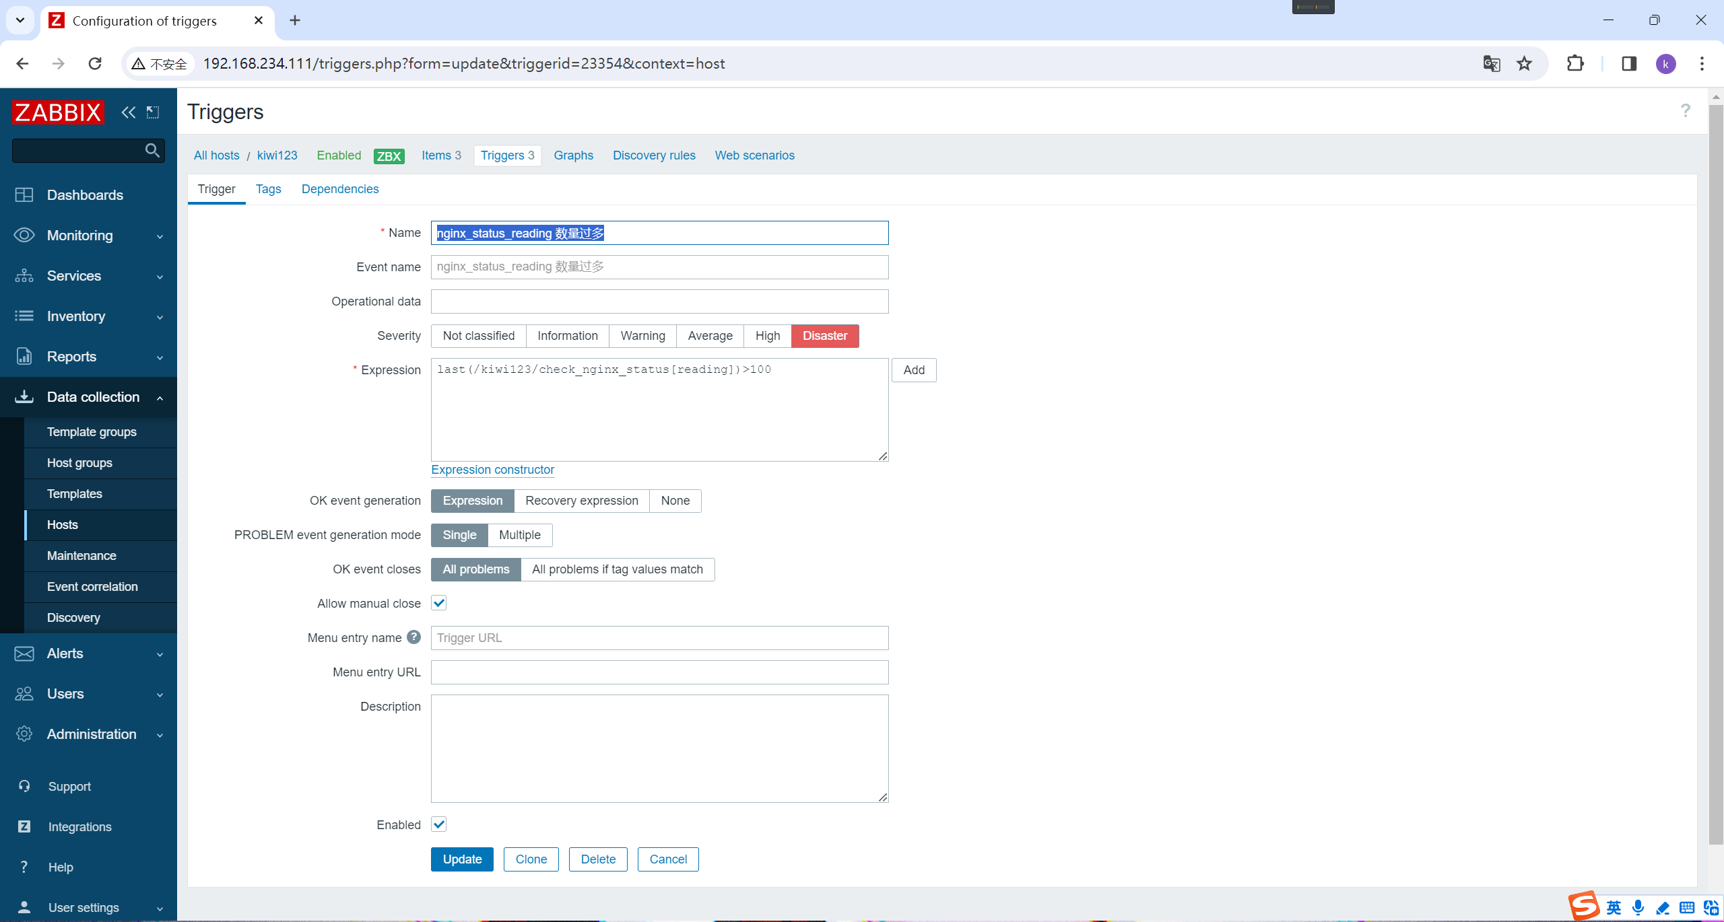This screenshot has height=922, width=1724.
Task: Collapse the Zabbix sidebar with double-chevron icon
Action: [x=128, y=112]
